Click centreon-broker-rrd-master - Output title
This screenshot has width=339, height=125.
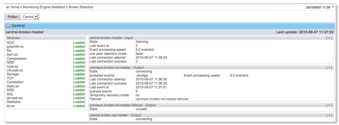(117, 67)
